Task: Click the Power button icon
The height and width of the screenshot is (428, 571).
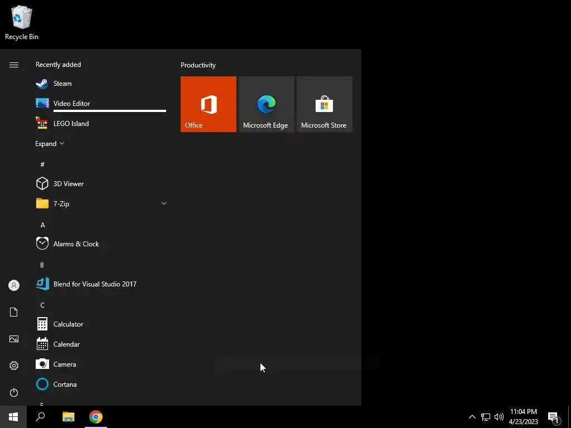Action: point(14,392)
